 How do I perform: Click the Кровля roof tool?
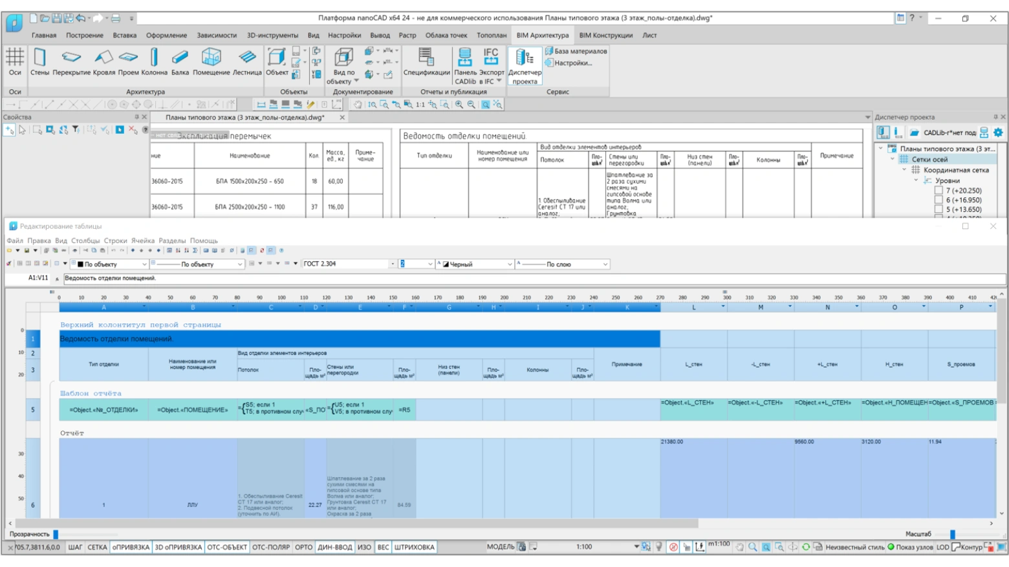coord(103,62)
